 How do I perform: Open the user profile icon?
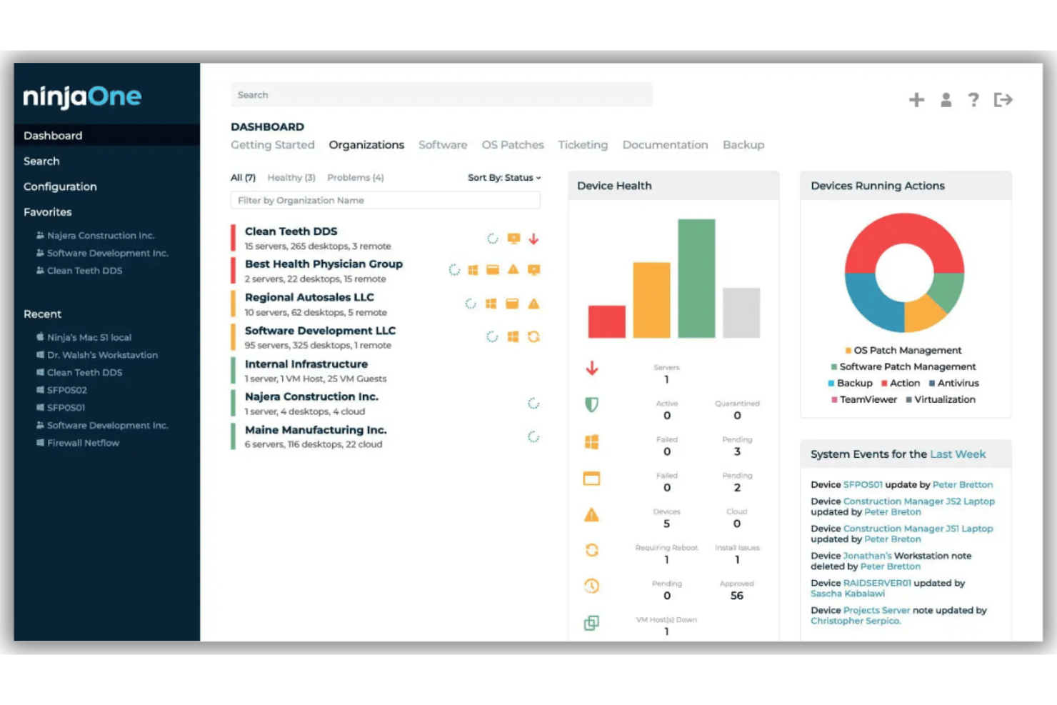(946, 100)
